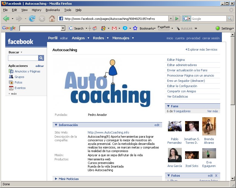Click the Anuncios y Páginas icon
Image resolution: width=236 pixels, height=188 pixels.
[x=11, y=71]
